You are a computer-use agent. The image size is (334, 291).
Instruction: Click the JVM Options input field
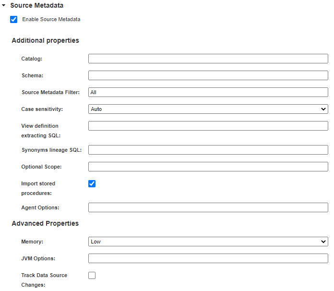pos(208,258)
